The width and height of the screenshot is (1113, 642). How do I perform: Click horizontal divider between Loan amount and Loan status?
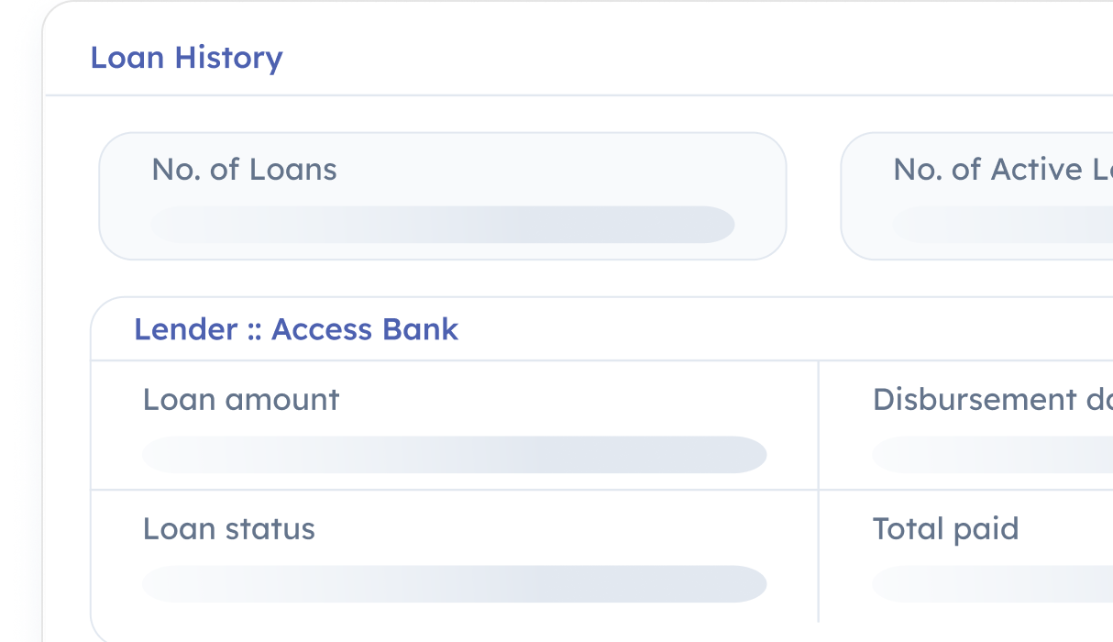point(454,490)
